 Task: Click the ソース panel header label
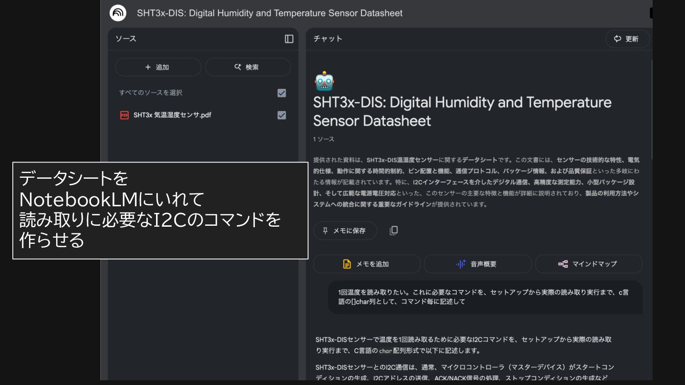[x=126, y=39]
